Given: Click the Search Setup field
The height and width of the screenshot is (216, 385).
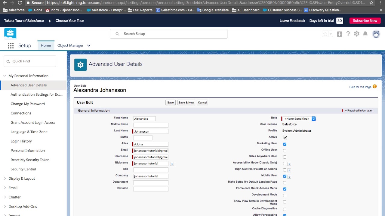Looking at the screenshot, I should [x=169, y=34].
